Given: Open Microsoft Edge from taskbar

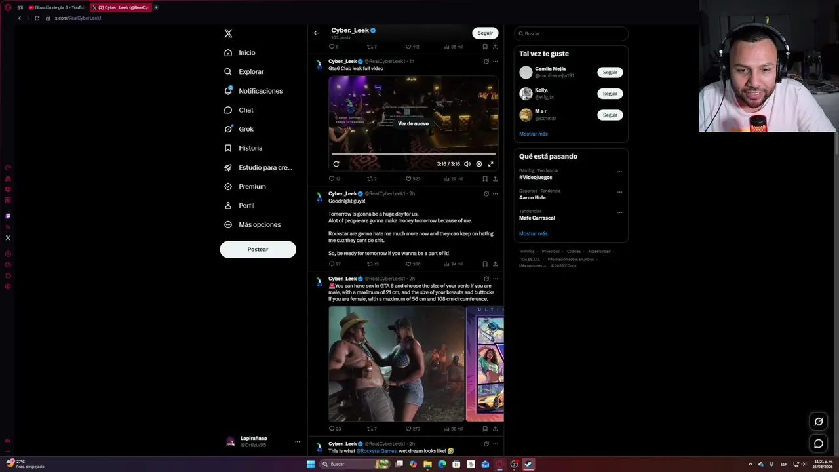Looking at the screenshot, I should (x=442, y=464).
